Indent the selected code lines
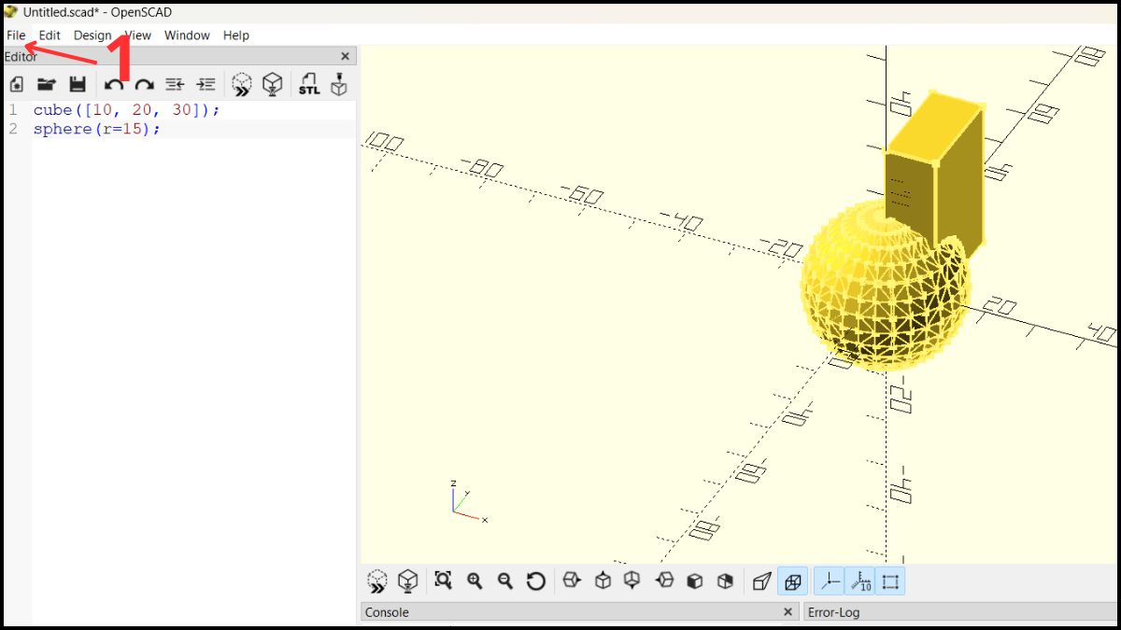 click(206, 84)
